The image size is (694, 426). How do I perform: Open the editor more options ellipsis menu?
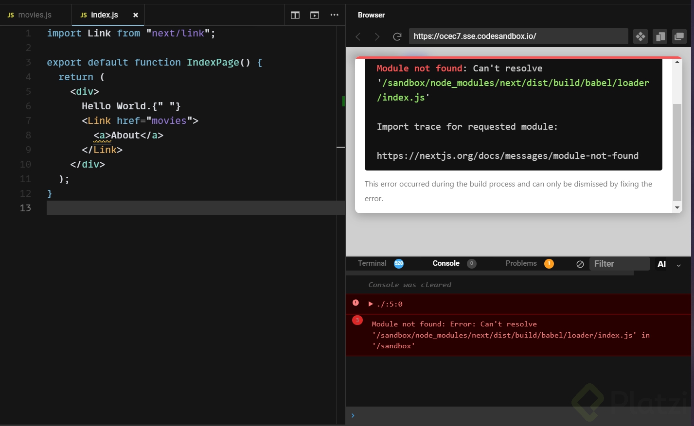pyautogui.click(x=334, y=15)
